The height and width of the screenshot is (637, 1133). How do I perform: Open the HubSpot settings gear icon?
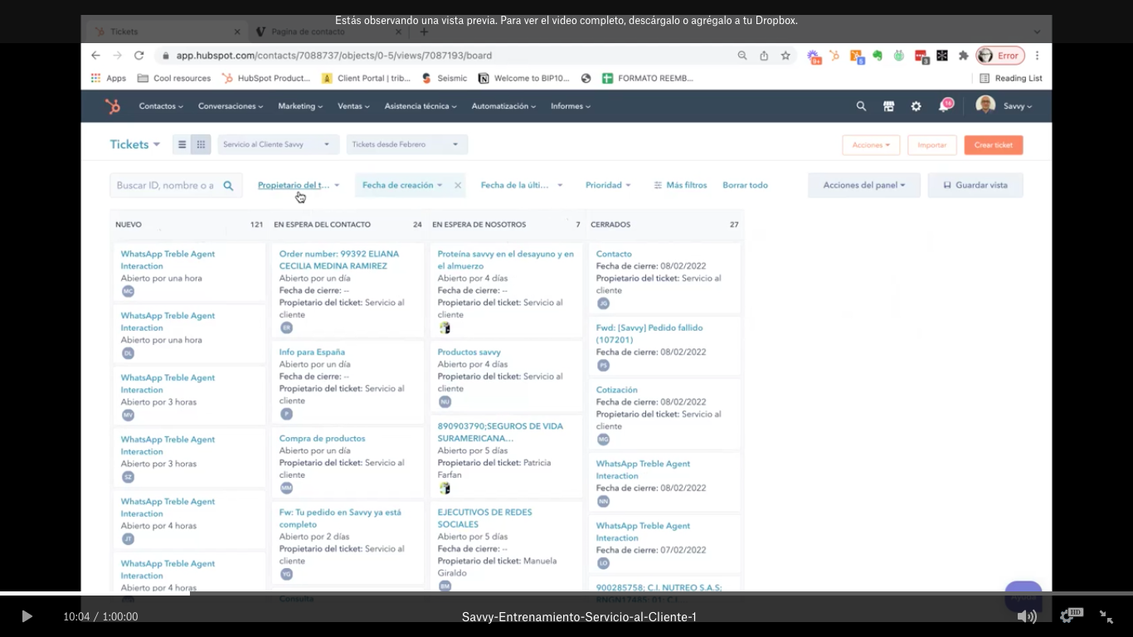point(916,106)
